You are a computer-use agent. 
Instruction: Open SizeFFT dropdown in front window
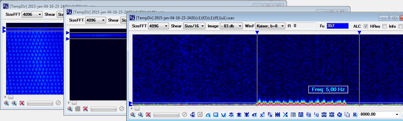tap(158, 26)
